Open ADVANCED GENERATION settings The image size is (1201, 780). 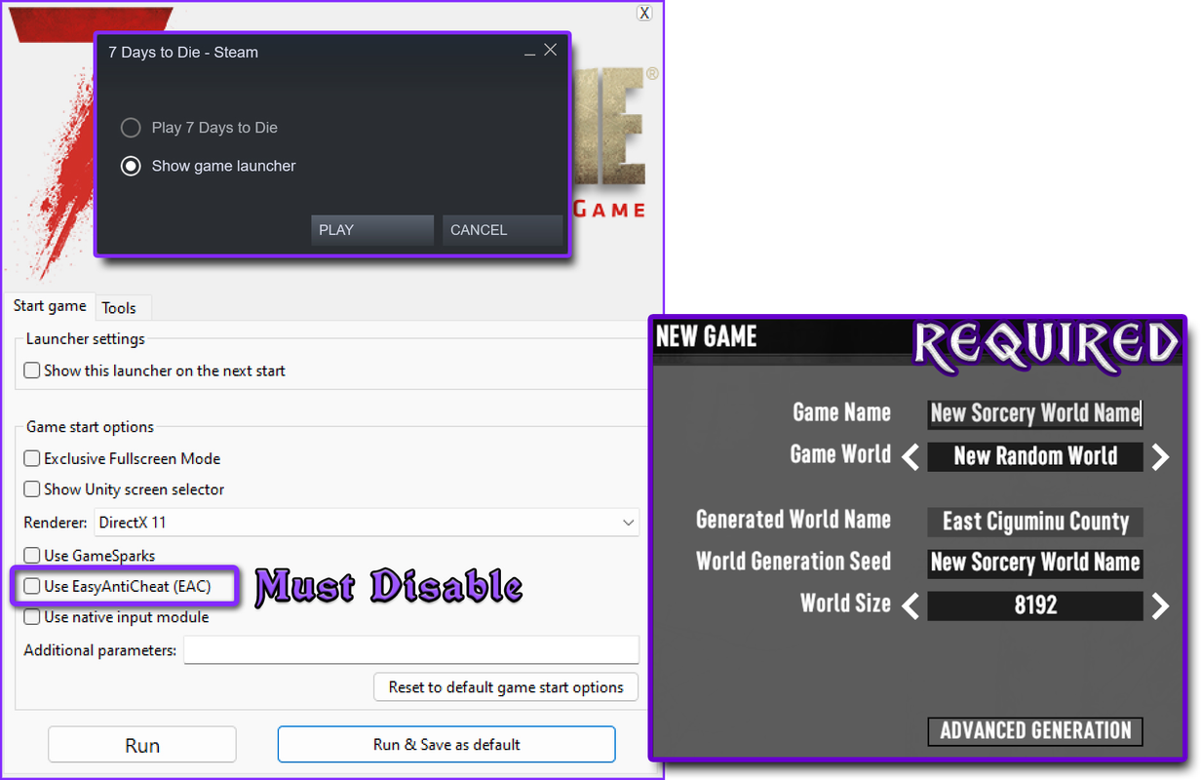pos(1035,731)
